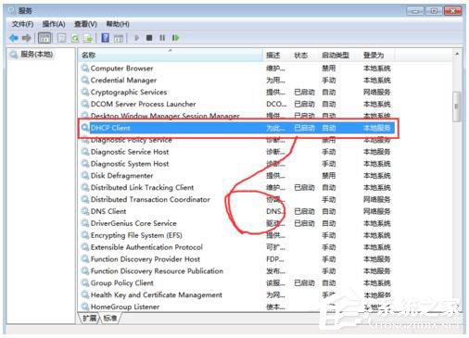Select Health Key and Certificate Management
Viewport: 469px width, 338px height.
[236, 294]
